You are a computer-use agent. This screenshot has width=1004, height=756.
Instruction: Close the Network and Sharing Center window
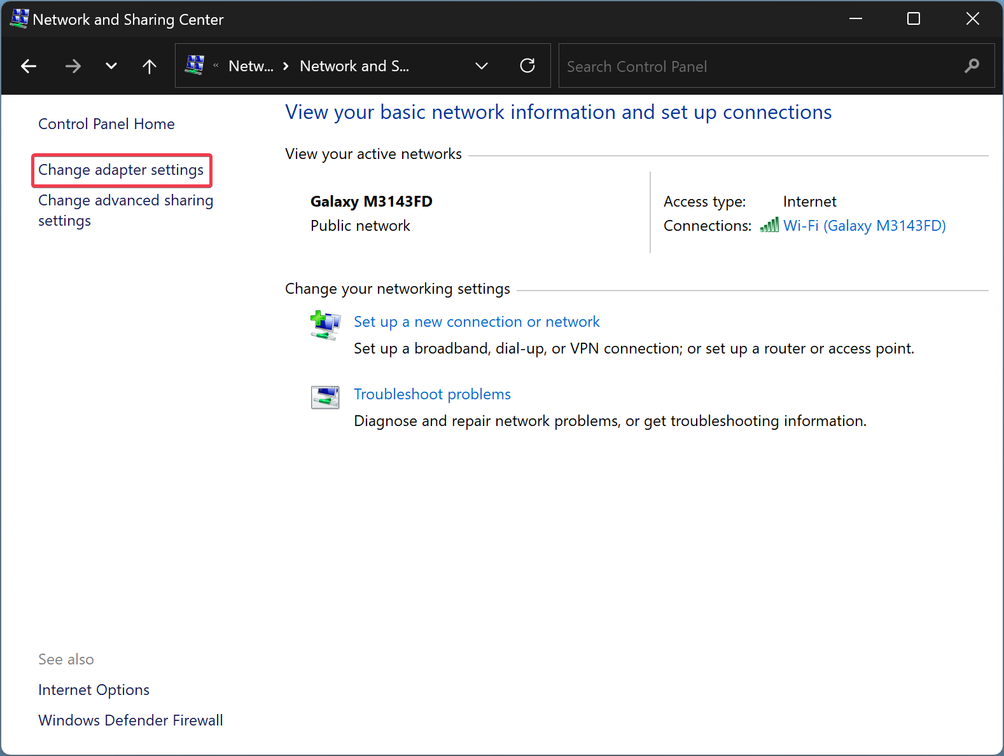click(x=972, y=18)
